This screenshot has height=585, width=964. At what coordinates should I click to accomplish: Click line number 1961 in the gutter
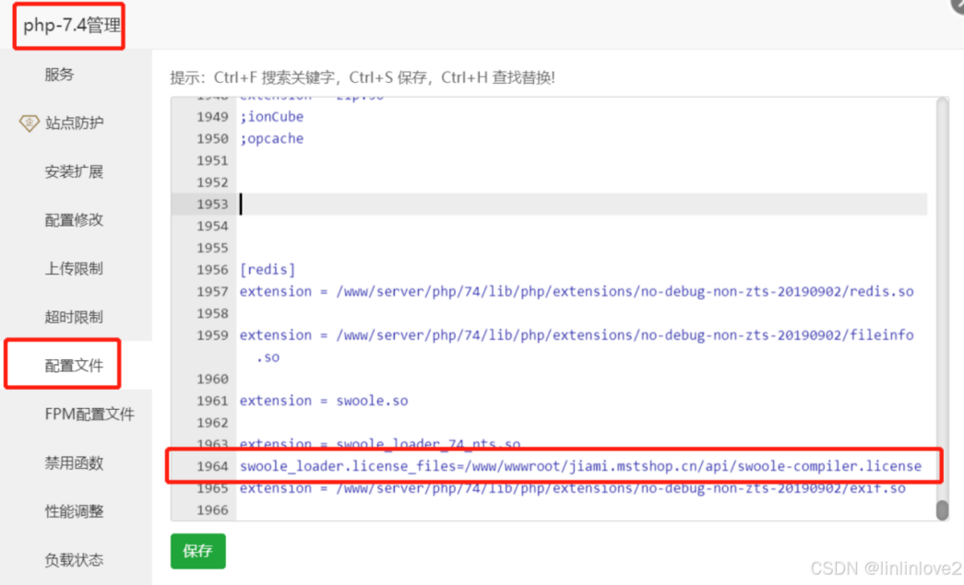click(212, 401)
